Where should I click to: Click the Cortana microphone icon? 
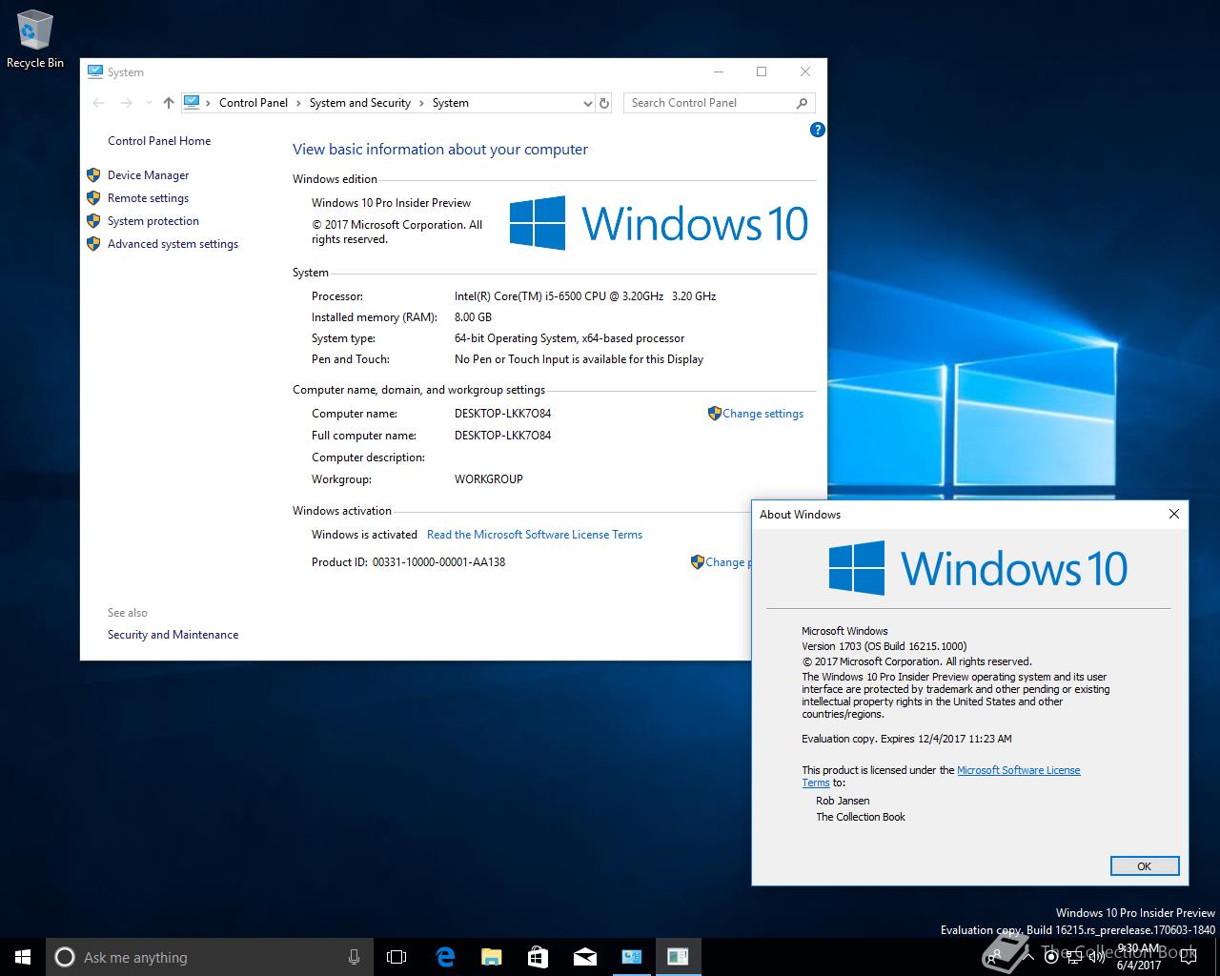point(354,957)
